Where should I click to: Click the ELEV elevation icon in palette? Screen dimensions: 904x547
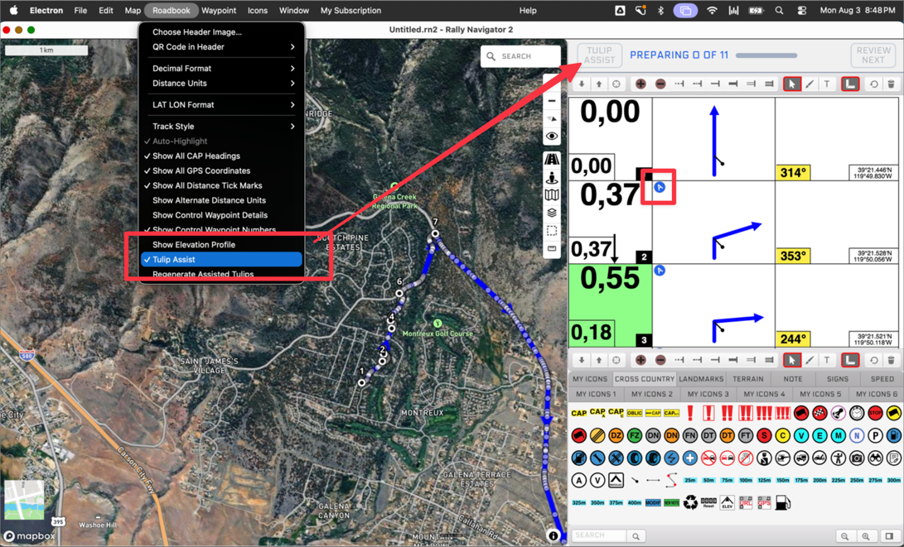click(x=727, y=502)
